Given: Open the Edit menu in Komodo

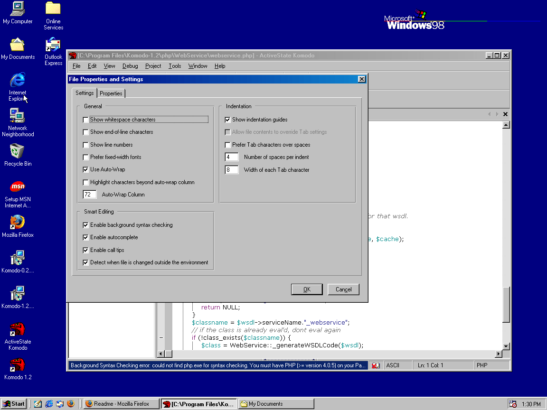Looking at the screenshot, I should click(x=92, y=66).
